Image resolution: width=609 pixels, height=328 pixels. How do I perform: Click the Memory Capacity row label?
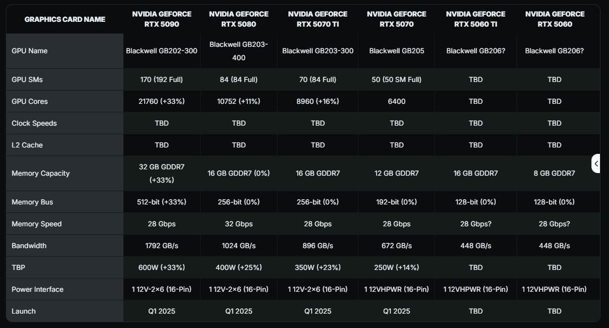[40, 174]
